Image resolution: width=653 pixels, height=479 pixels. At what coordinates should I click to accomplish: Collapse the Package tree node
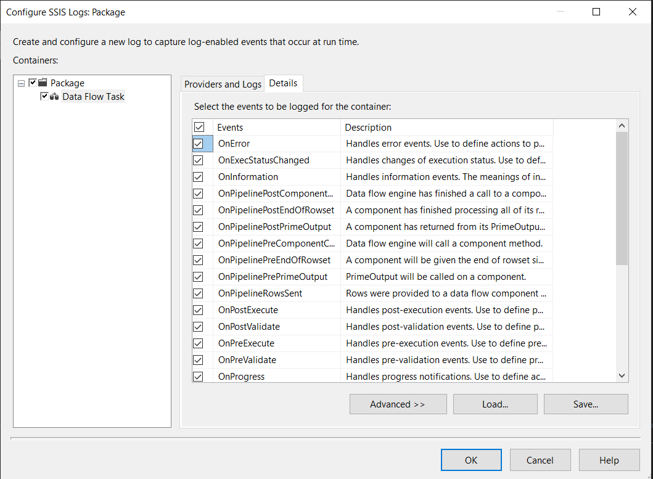click(x=22, y=83)
